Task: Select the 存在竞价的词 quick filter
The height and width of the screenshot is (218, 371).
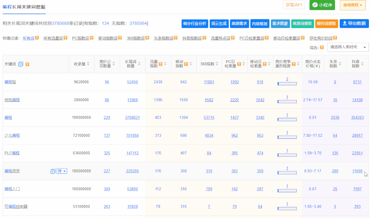Action: pos(321,38)
